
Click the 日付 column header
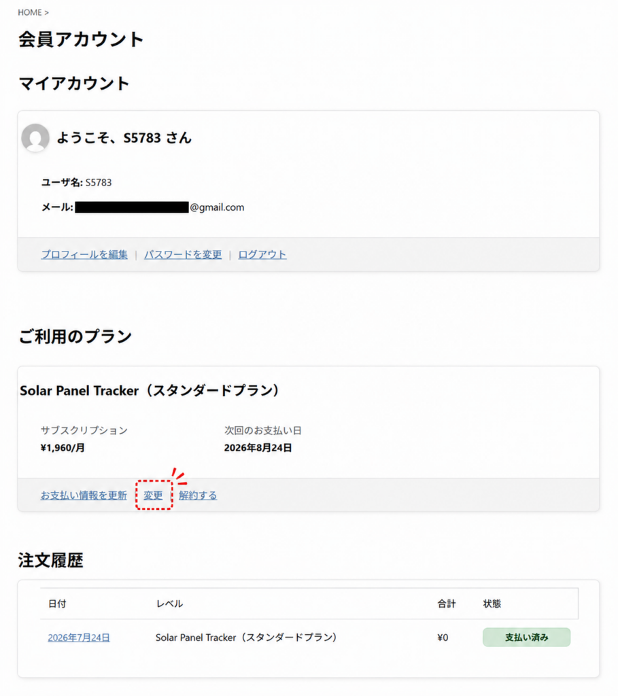coord(57,604)
